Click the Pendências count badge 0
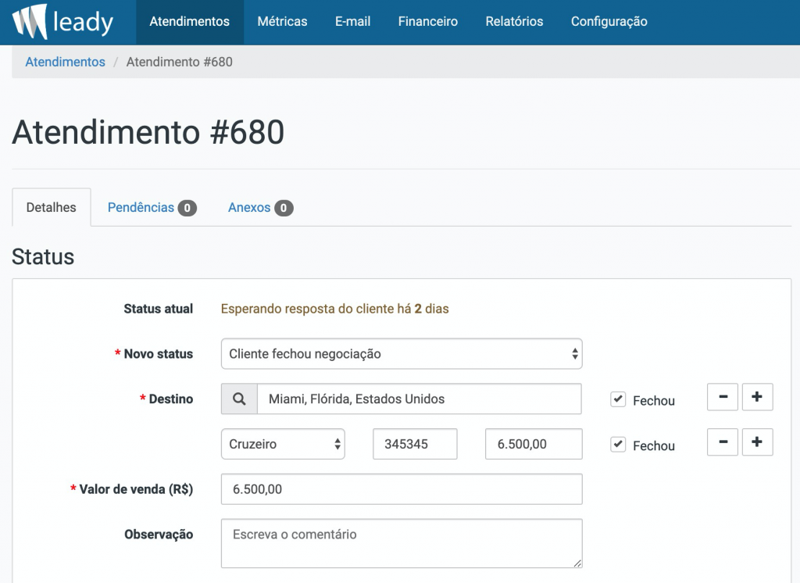 (x=187, y=208)
